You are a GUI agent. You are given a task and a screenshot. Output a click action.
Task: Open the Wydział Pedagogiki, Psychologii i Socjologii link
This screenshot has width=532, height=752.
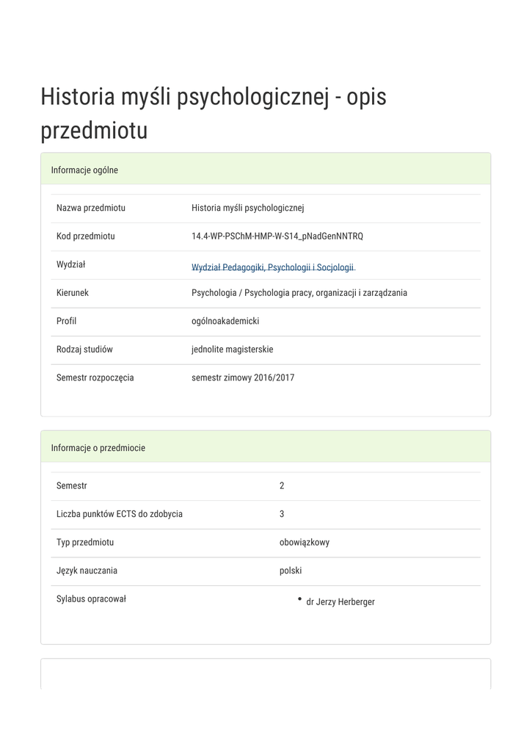coord(273,267)
